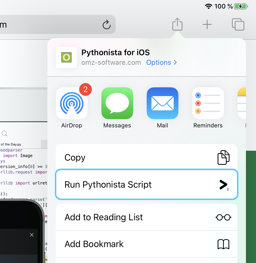Screen dimensions: 256x263
Task: Tap the Options link
Action: tap(159, 62)
